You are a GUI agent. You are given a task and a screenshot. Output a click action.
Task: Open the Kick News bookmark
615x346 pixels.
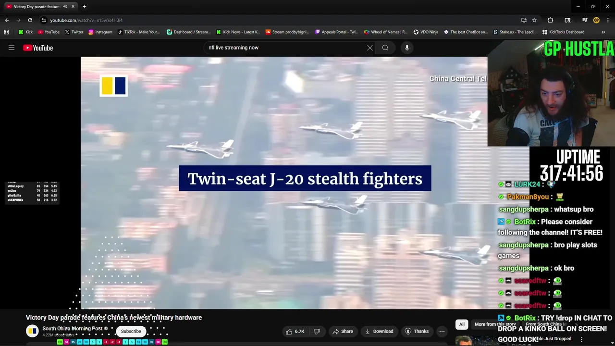[238, 32]
